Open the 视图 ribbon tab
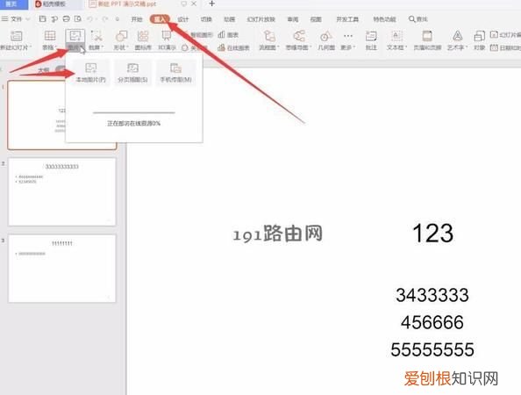This screenshot has width=521, height=395. click(x=316, y=19)
